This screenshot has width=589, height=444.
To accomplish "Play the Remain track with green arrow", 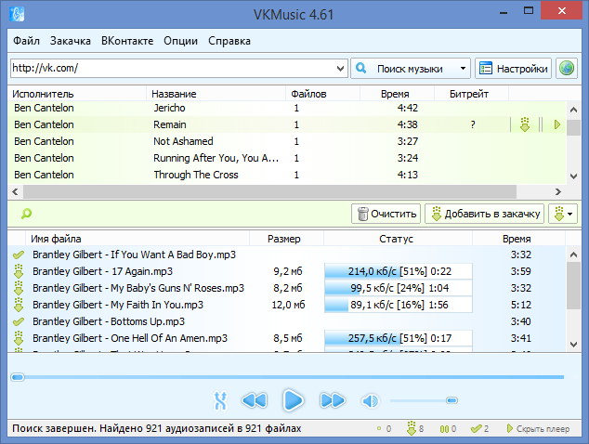I will [x=557, y=124].
